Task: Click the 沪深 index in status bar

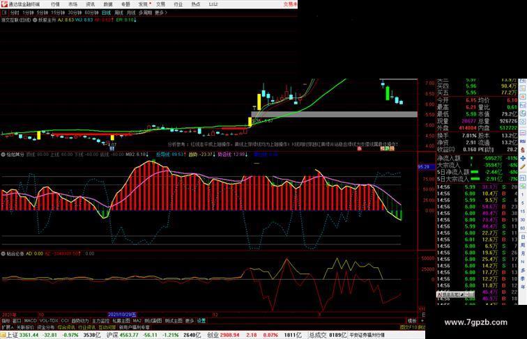Action: point(113,335)
